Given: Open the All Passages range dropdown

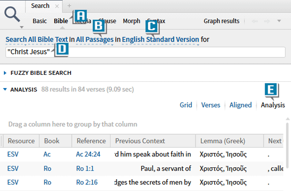Looking at the screenshot, I should pyautogui.click(x=95, y=39).
